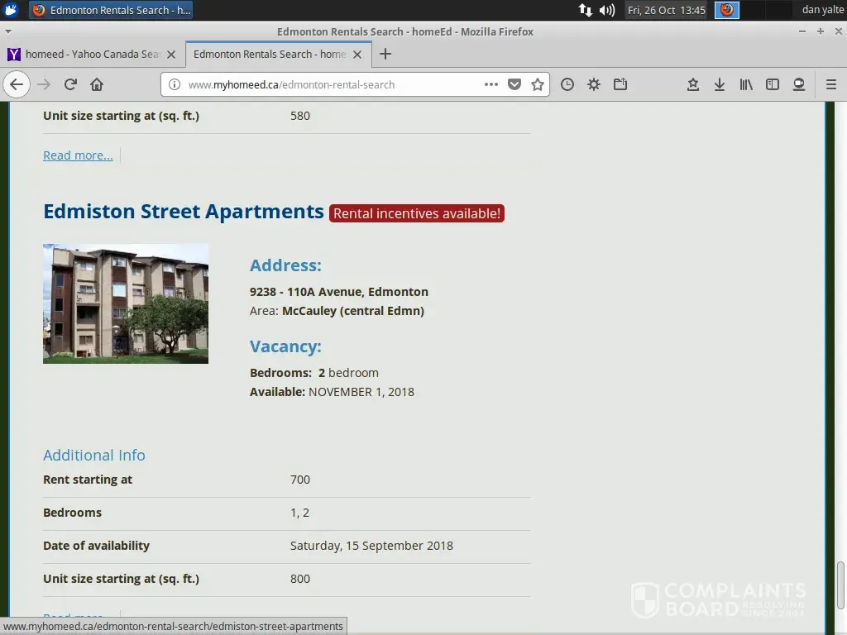Bookmark this page with the star icon
Screen dimensions: 847x635
point(538,84)
